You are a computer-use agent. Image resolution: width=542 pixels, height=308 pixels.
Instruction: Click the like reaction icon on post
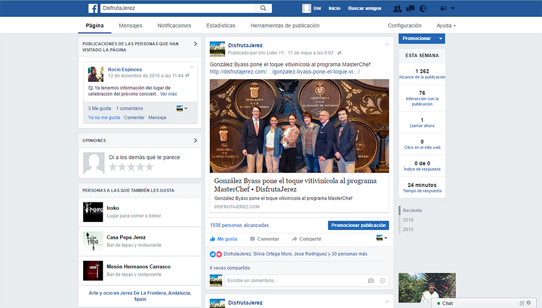point(213,254)
